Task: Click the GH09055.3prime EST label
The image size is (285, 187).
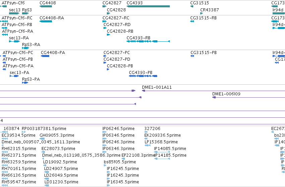Action: pos(57,135)
